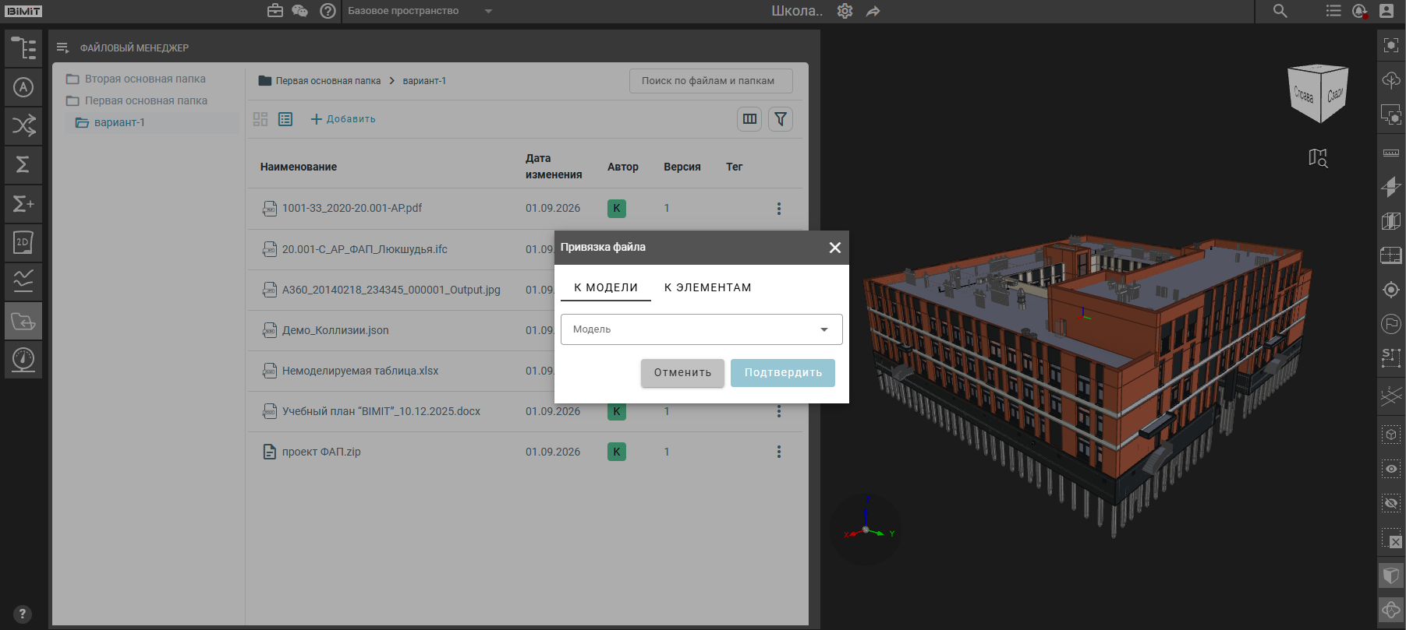
Task: Collapse the file manager panel menu icon
Action: (x=63, y=48)
